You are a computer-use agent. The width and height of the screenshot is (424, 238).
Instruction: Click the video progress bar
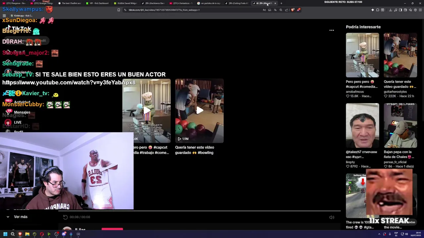(x=199, y=211)
